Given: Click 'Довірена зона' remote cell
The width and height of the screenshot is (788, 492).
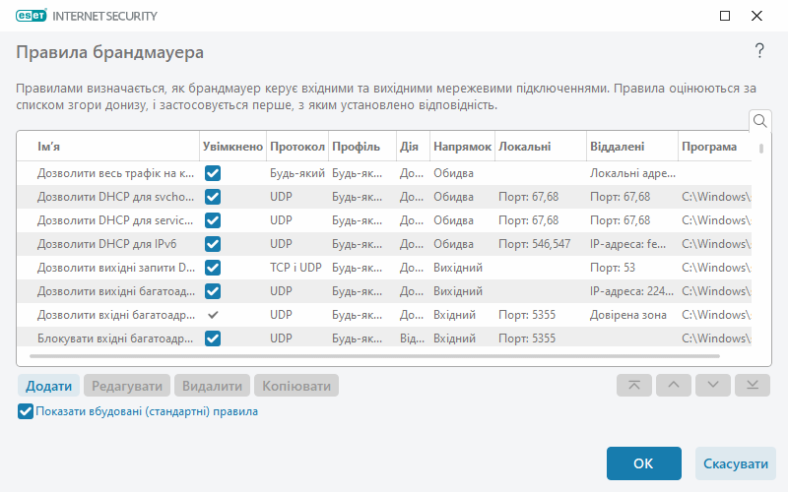Looking at the screenshot, I should coord(628,315).
